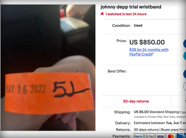Click the US $850.00 price text
Image resolution: width=186 pixels, height=138 pixels.
click(147, 42)
